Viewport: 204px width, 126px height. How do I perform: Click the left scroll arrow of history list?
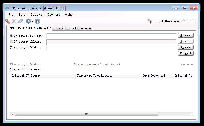point(12,114)
